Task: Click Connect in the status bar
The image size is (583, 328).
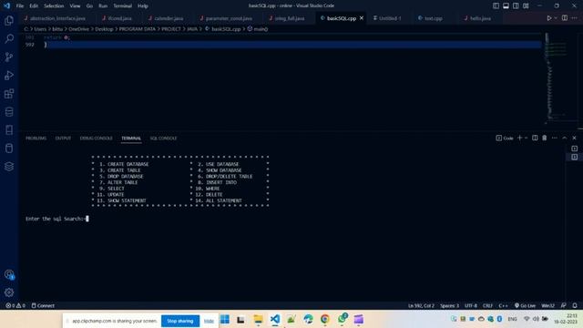Action: 43,305
